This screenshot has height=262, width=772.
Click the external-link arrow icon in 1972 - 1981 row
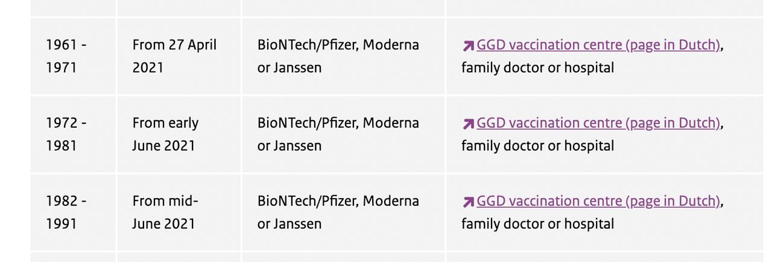tap(468, 124)
